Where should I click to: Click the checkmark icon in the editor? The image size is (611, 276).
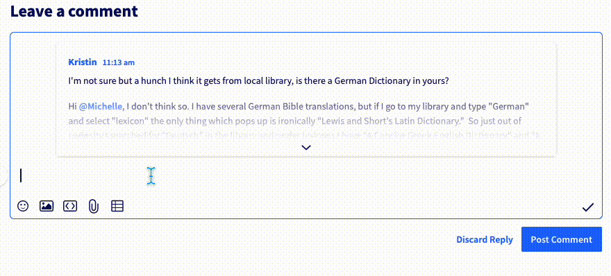(x=587, y=207)
